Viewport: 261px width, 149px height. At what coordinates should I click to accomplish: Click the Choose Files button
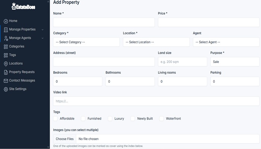[x=65, y=139]
